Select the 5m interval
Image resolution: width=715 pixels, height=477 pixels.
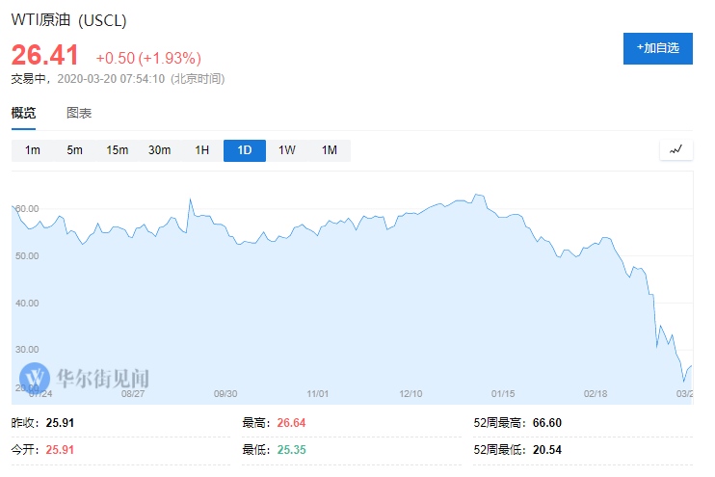75,150
